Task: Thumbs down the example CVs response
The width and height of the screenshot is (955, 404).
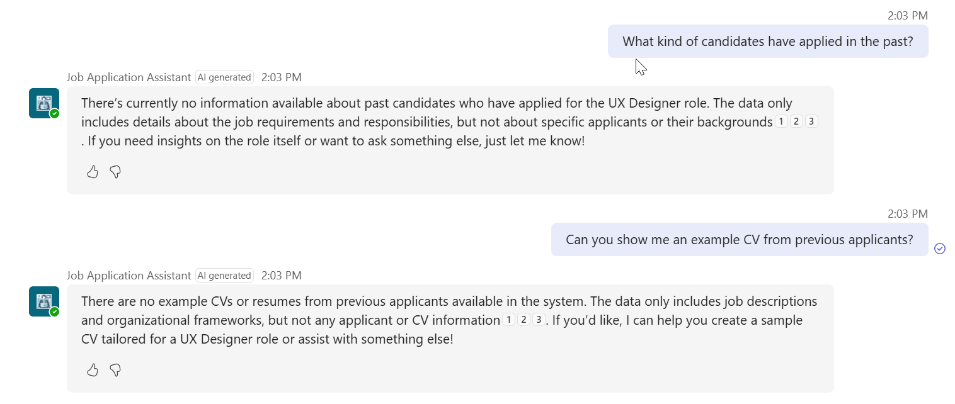Action: pyautogui.click(x=115, y=370)
